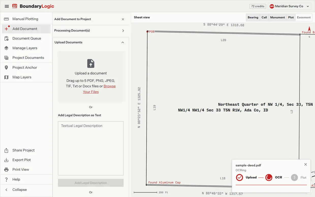
Task: Click the 72 credits button
Action: point(258,6)
